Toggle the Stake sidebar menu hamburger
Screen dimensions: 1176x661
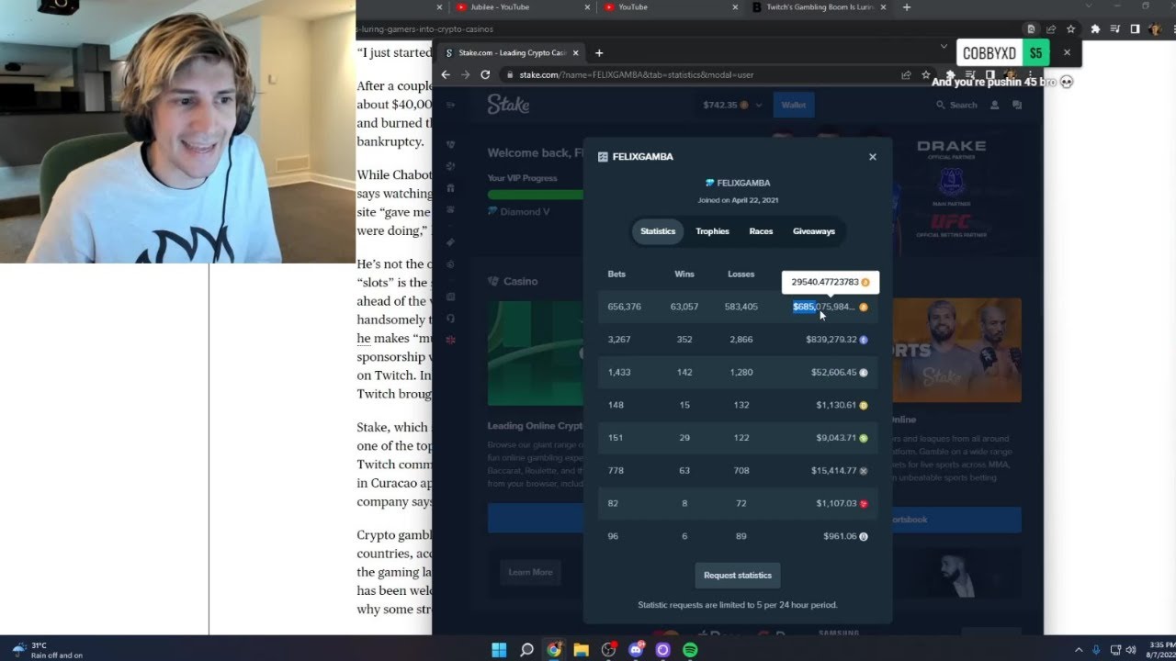[450, 106]
